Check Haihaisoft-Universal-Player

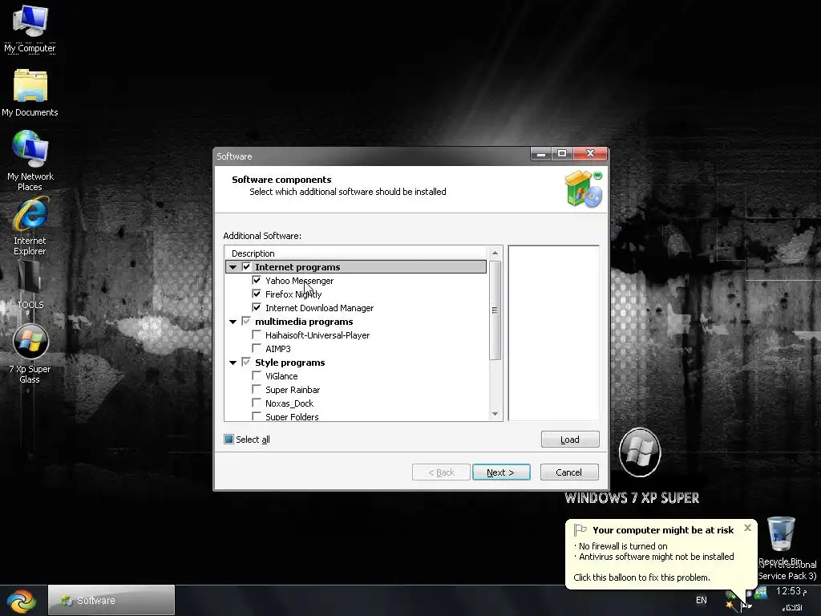coord(257,334)
